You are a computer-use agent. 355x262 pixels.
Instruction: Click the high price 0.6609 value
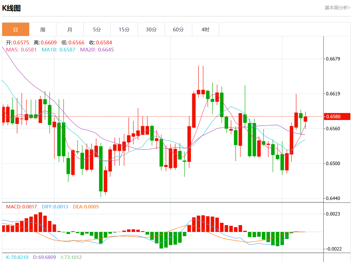pos(49,42)
